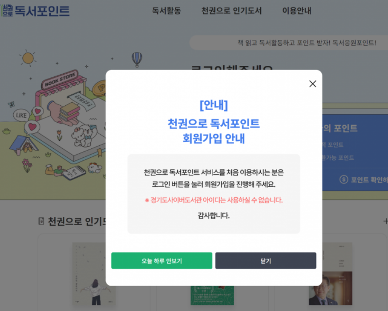Click the coin icon beside 포인트 확인
Image resolution: width=388 pixels, height=311 pixels.
[x=344, y=179]
